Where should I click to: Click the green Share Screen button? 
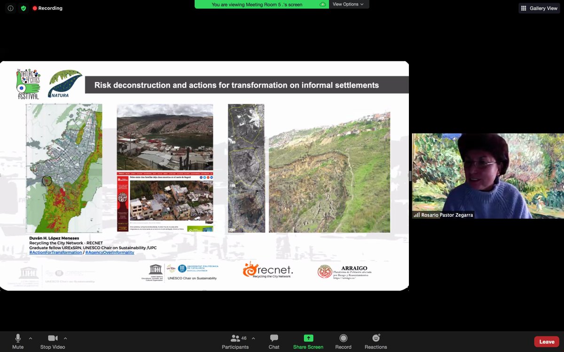(308, 342)
